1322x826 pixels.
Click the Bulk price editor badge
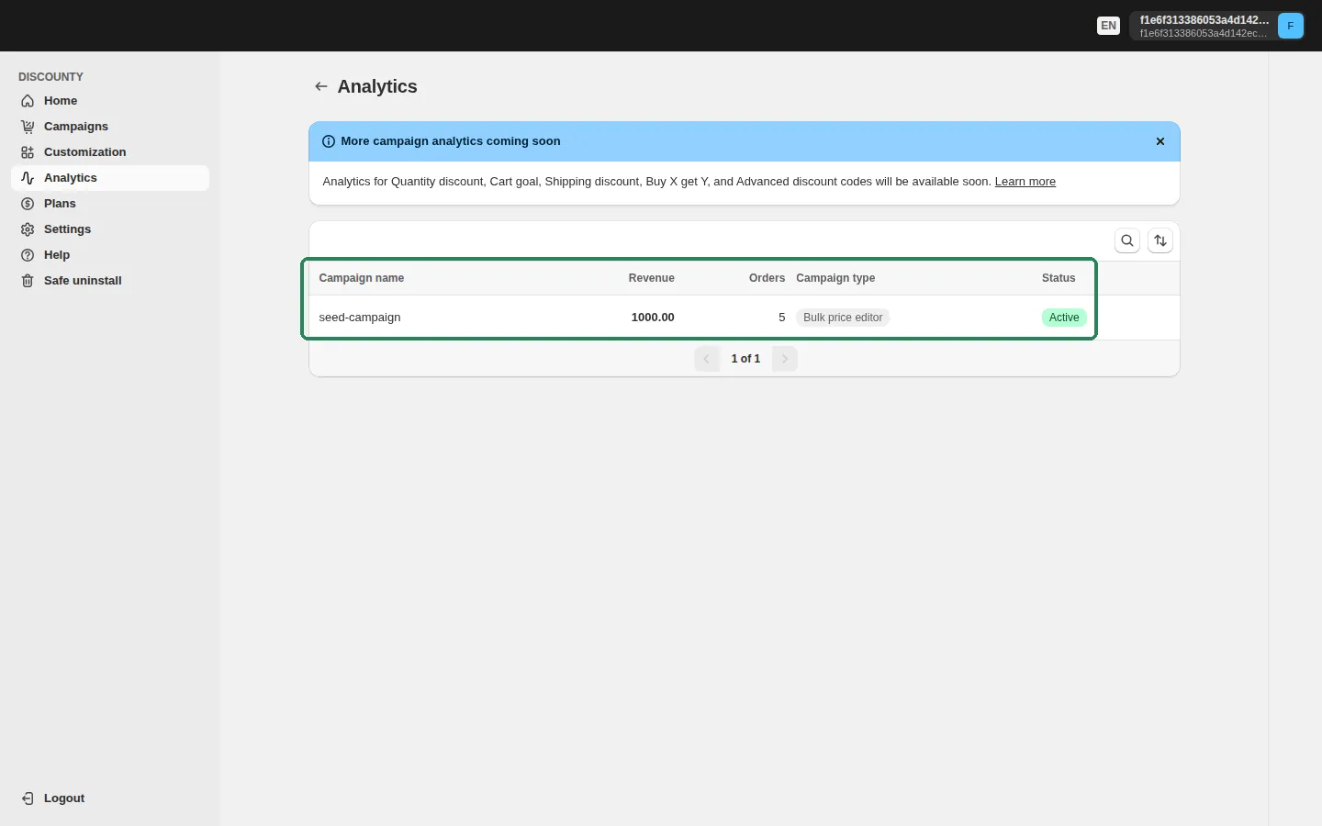click(x=843, y=318)
